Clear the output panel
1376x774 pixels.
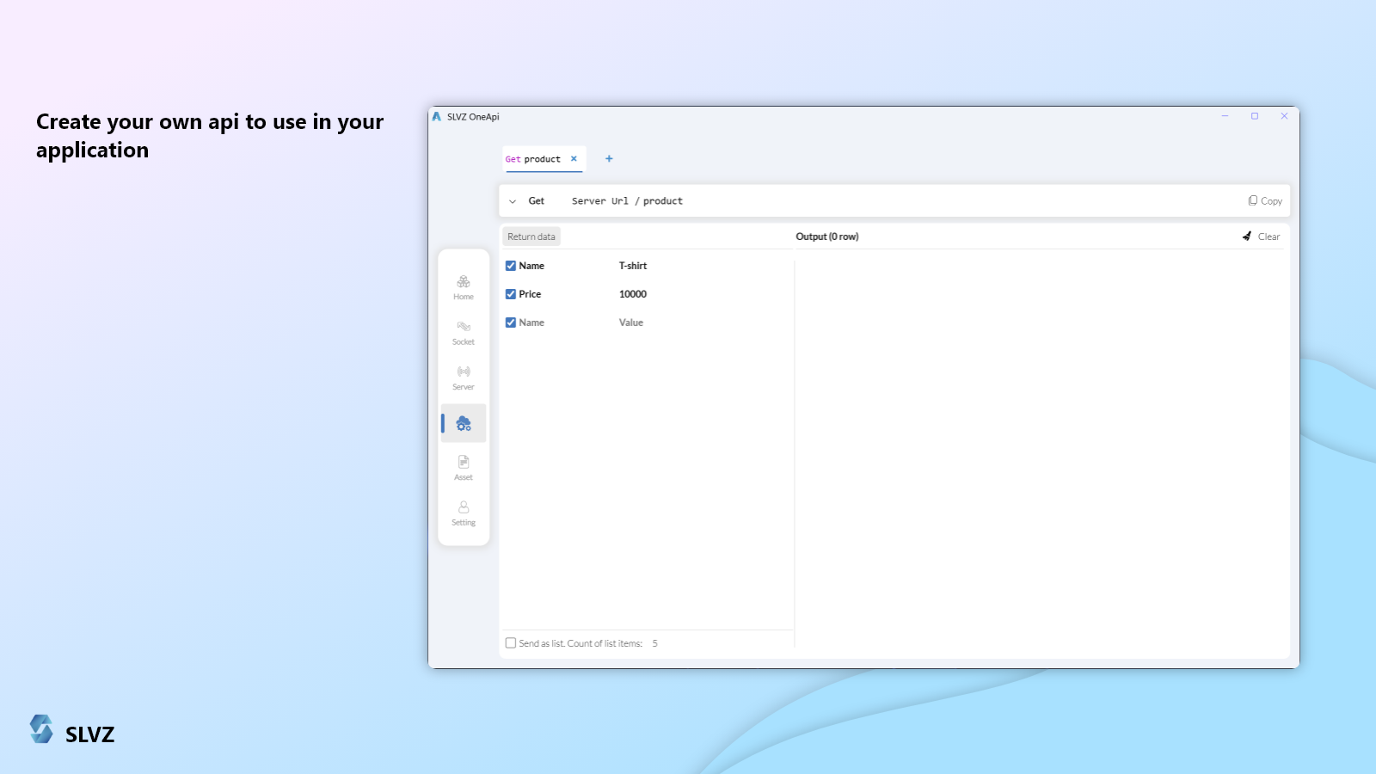1262,236
